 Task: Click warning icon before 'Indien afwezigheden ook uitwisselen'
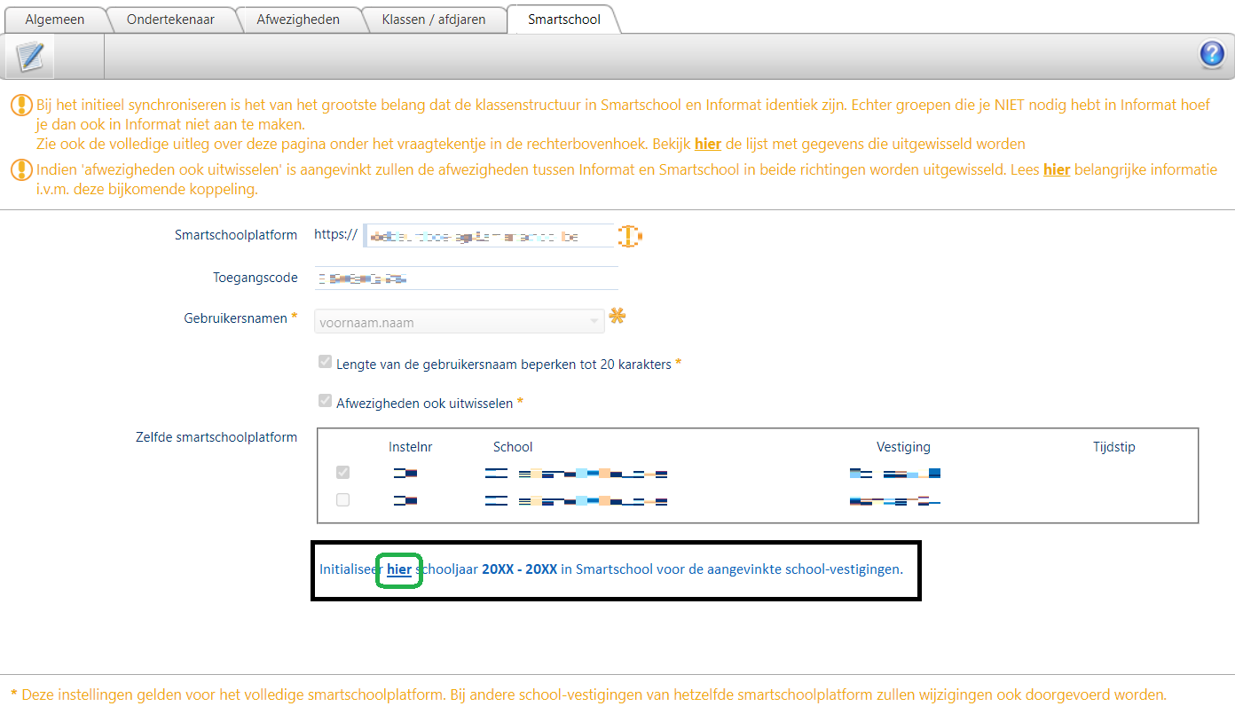point(21,169)
